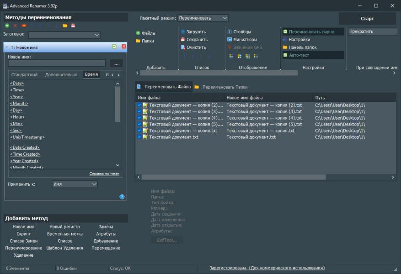This screenshot has width=401, height=274.
Task: Clear the list with Очистить
Action: [193, 47]
